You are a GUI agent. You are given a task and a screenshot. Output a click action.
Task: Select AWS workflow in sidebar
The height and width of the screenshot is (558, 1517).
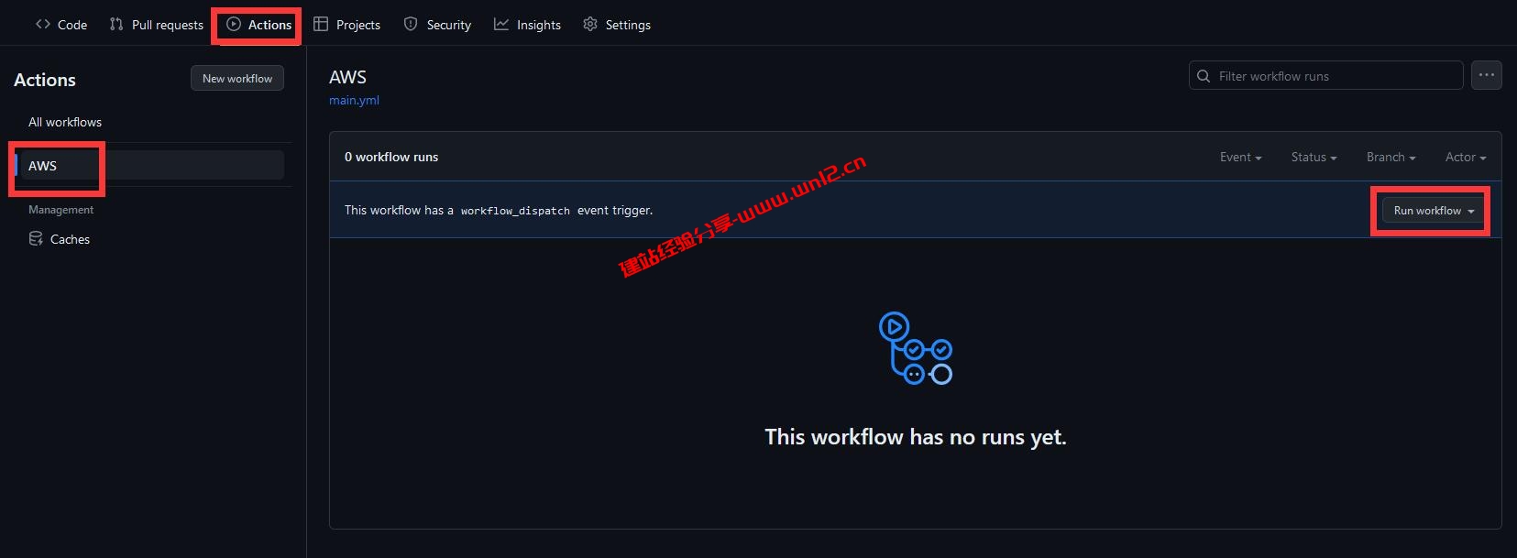coord(43,166)
